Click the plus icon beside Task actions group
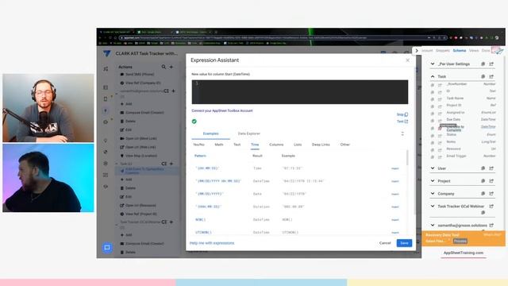508x286 pixels. (x=171, y=164)
